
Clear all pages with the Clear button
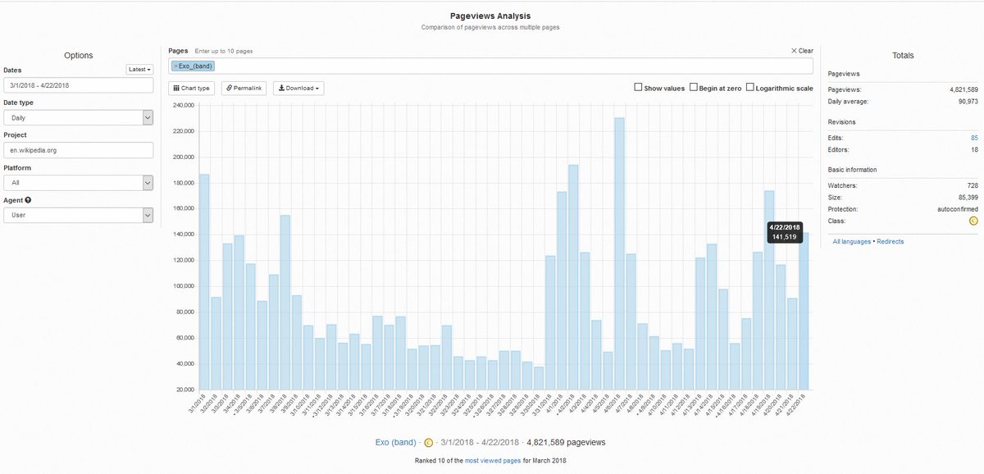(802, 51)
